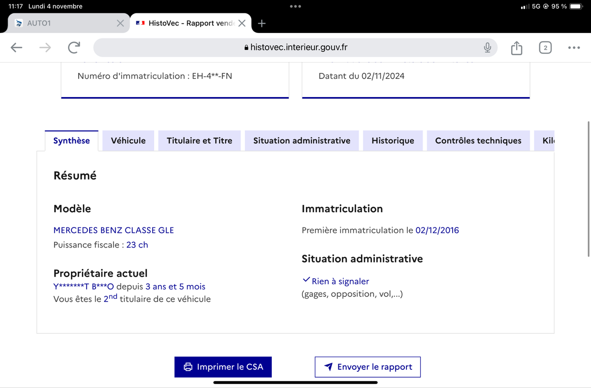
Task: Click the Résumé heading
Action: pyautogui.click(x=75, y=175)
